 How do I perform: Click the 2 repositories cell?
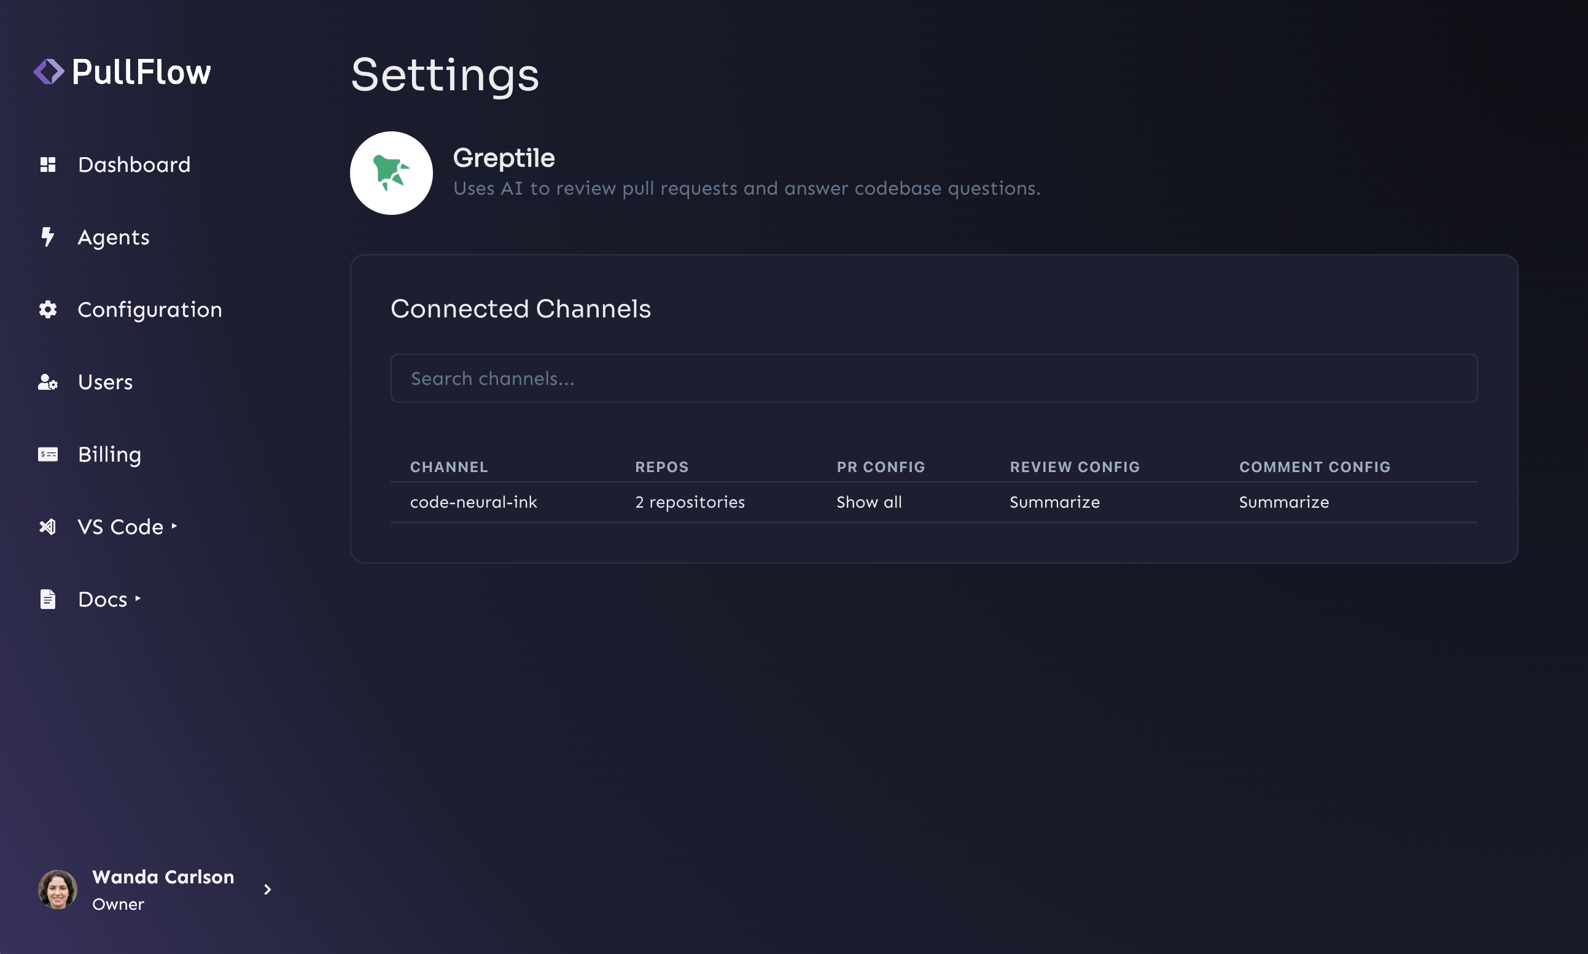pyautogui.click(x=690, y=502)
